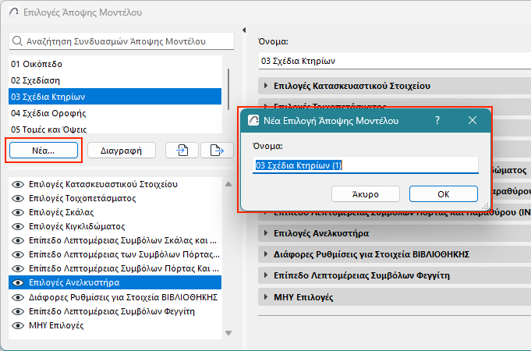Viewport: 531px width, 351px height.
Task: Click the search magnifier icon
Action: [16, 41]
